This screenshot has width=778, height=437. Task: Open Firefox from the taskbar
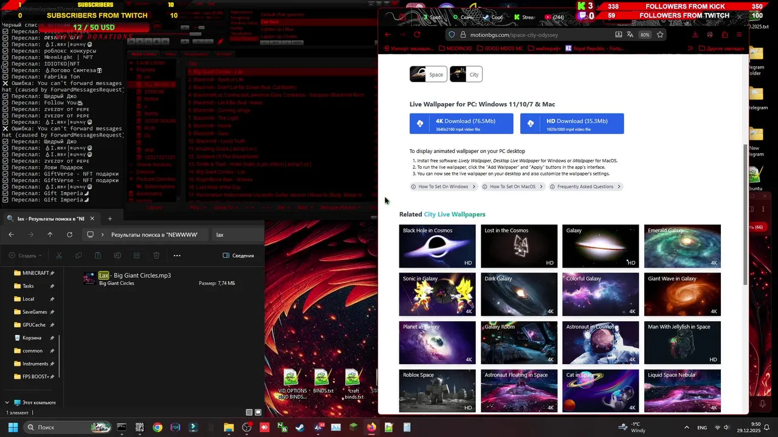tap(371, 427)
